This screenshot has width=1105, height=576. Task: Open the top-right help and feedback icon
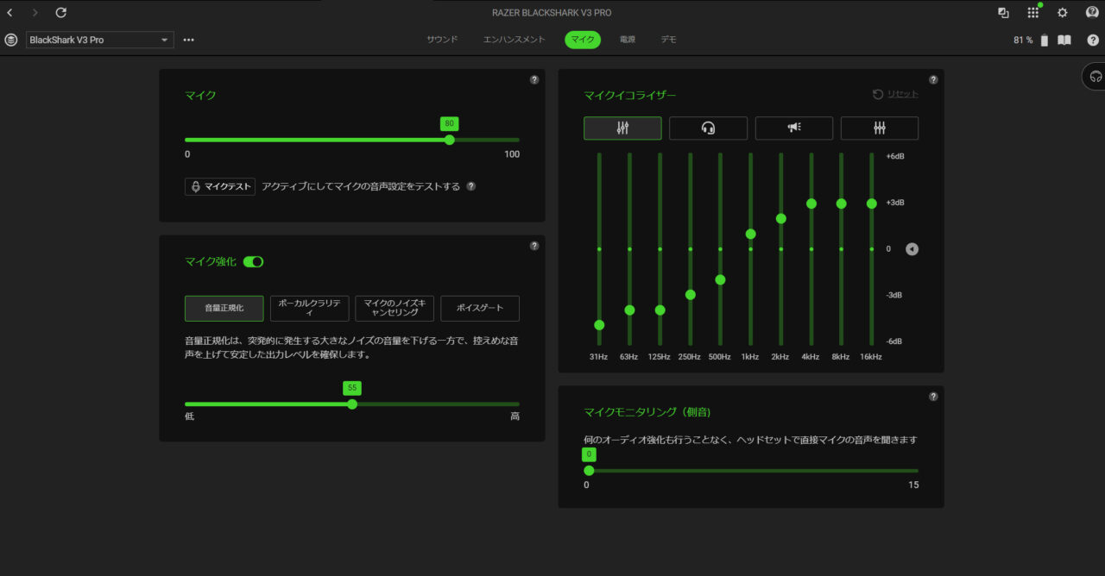[x=1091, y=13]
